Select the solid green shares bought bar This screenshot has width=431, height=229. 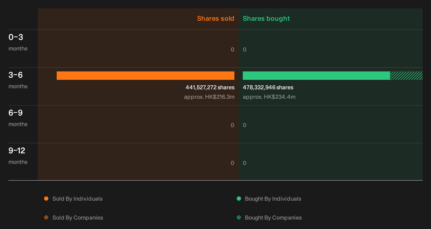[316, 76]
